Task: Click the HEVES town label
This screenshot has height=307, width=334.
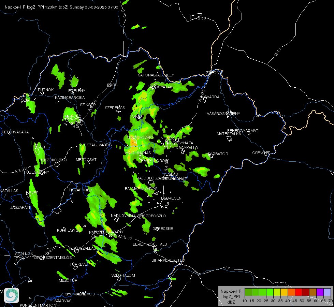Action: pyautogui.click(x=32, y=193)
